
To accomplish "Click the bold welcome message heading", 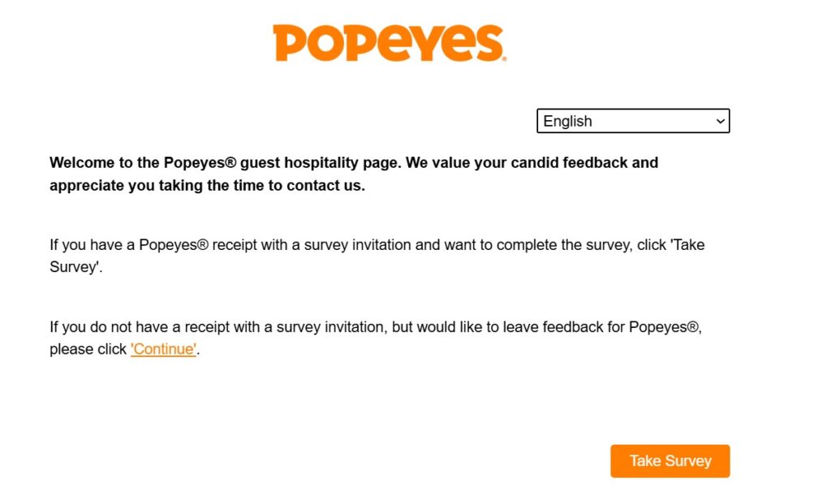I will tap(354, 174).
